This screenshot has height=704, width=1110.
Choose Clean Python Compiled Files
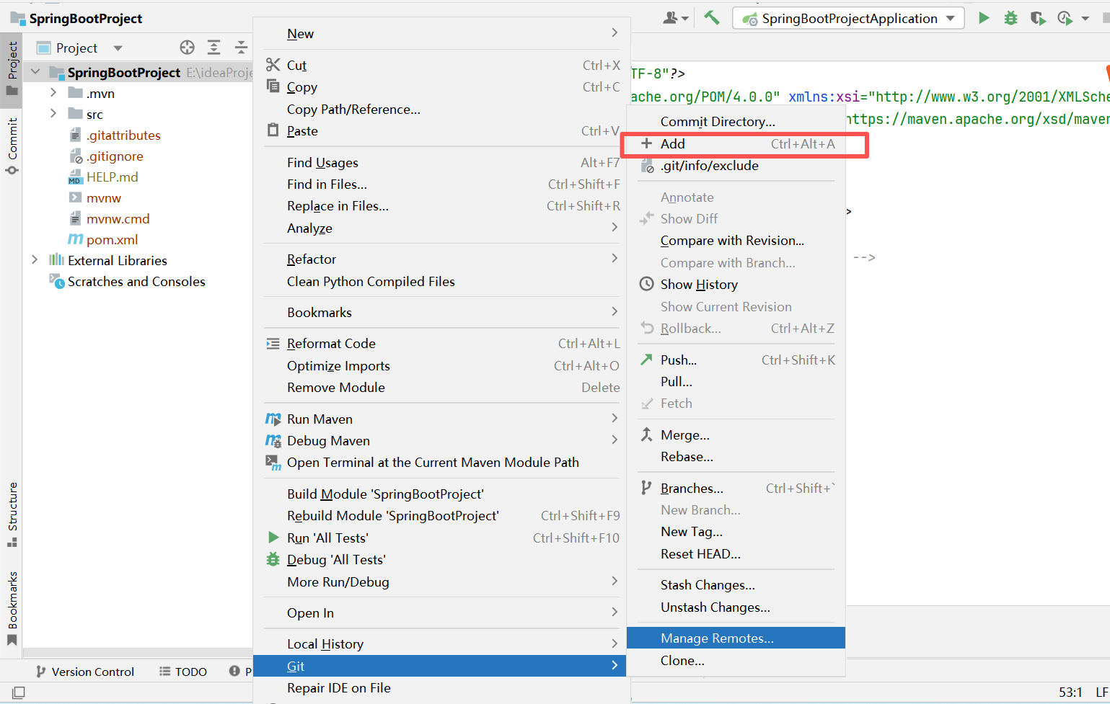[x=442, y=282]
